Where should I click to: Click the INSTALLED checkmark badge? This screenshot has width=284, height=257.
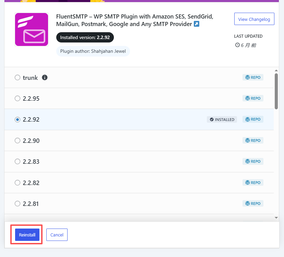click(x=222, y=120)
